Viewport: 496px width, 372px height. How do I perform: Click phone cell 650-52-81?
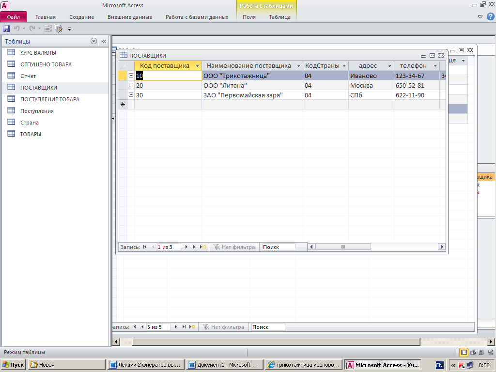click(417, 85)
